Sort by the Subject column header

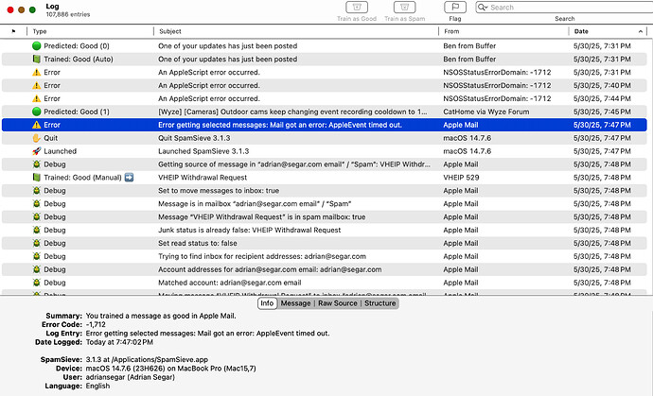[x=295, y=31]
